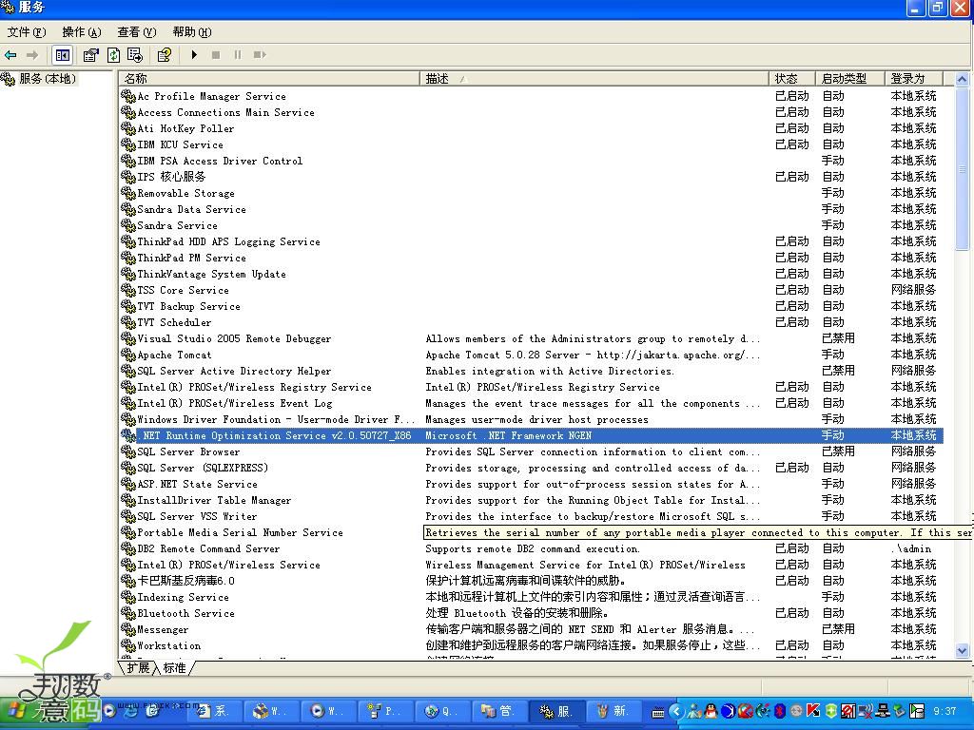Image resolution: width=974 pixels, height=730 pixels.
Task: Select the IPS 核心服务 service
Action: 532,177
